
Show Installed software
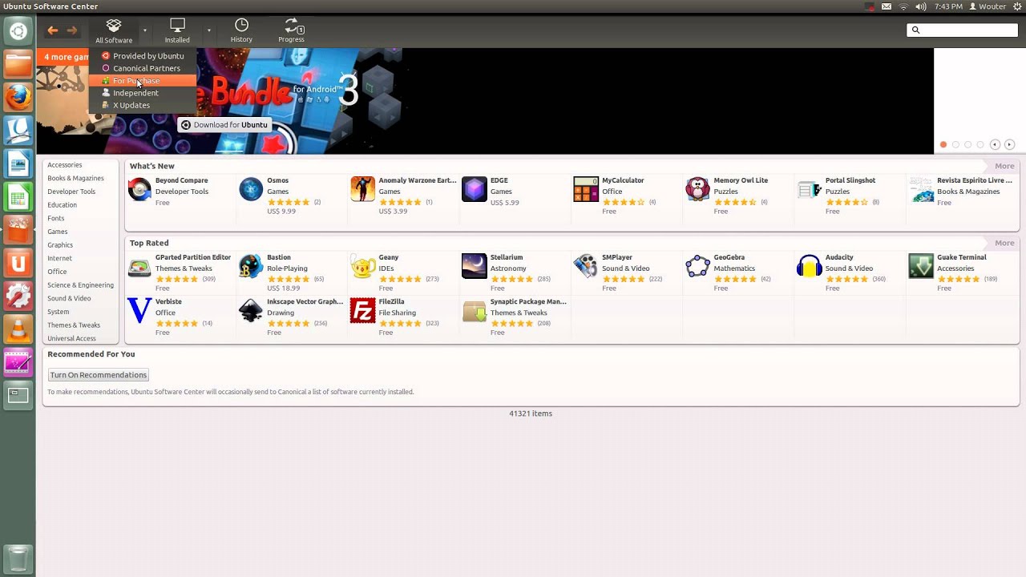[177, 30]
